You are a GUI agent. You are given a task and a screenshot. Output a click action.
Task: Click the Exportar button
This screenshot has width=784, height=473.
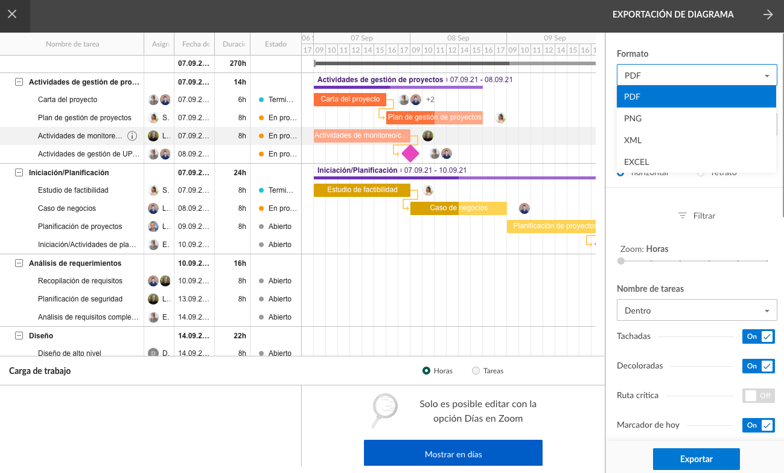click(695, 459)
